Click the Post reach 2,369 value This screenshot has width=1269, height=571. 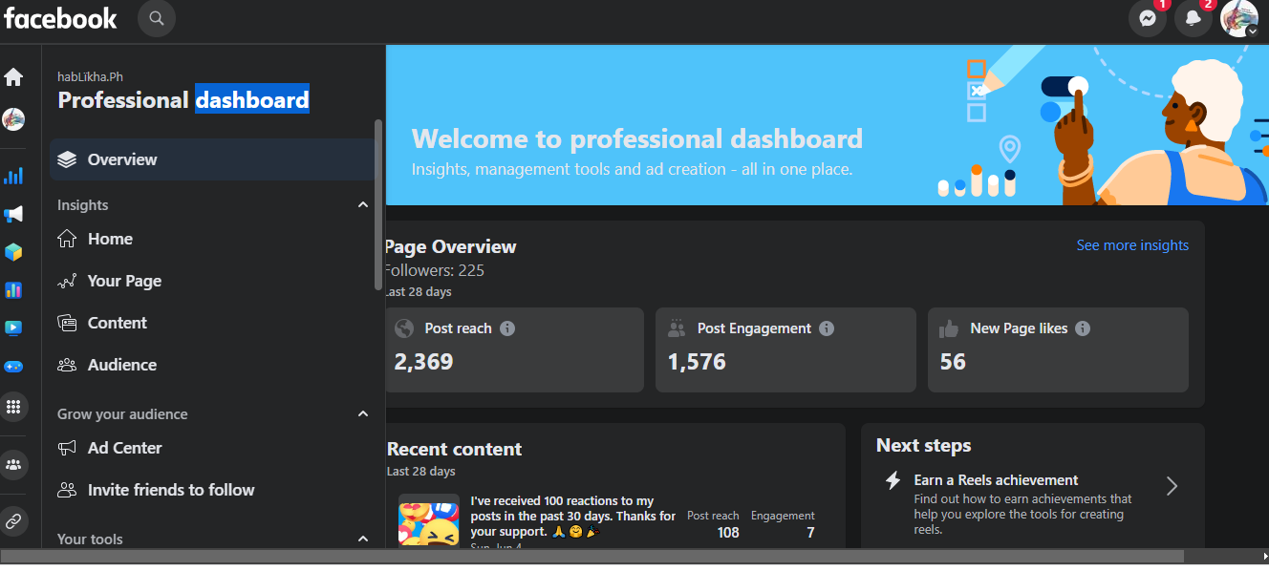[x=423, y=362]
